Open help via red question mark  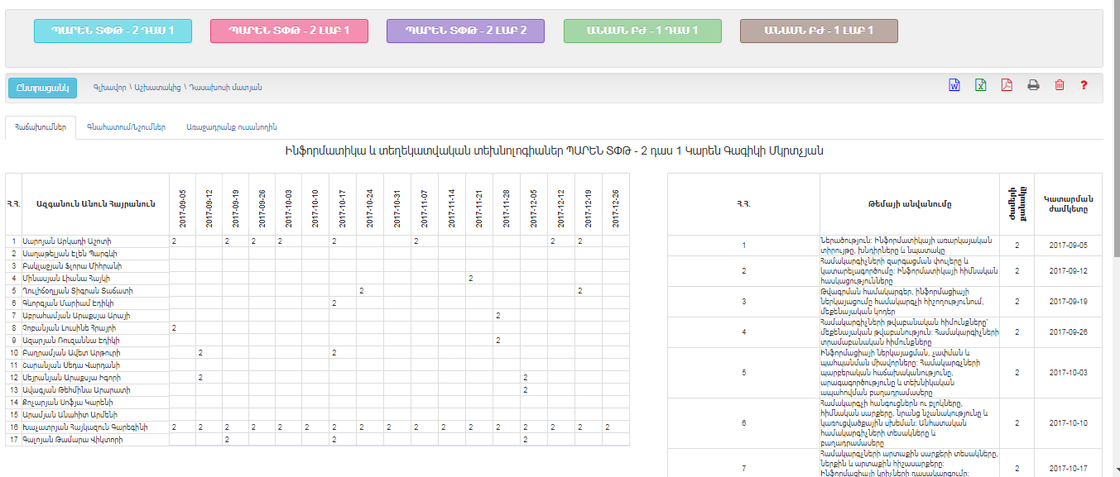pos(1084,85)
